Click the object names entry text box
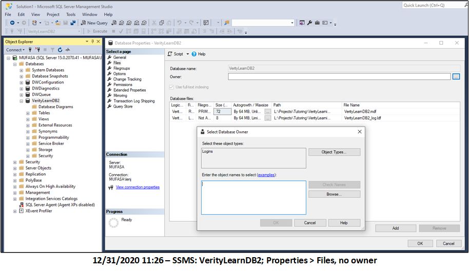Screen dimensions: 469x271 253,197
